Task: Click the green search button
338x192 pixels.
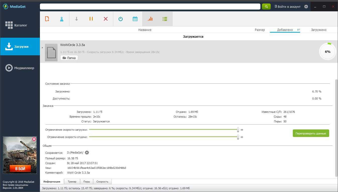Action: [x=266, y=7]
